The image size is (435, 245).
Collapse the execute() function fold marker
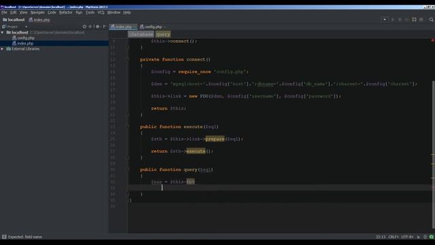127,127
